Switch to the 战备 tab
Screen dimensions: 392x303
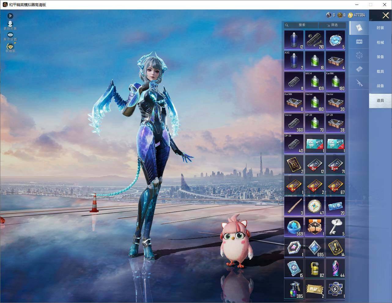click(x=380, y=86)
